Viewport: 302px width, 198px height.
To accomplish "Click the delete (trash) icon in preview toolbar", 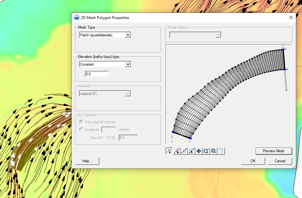I will click(221, 151).
